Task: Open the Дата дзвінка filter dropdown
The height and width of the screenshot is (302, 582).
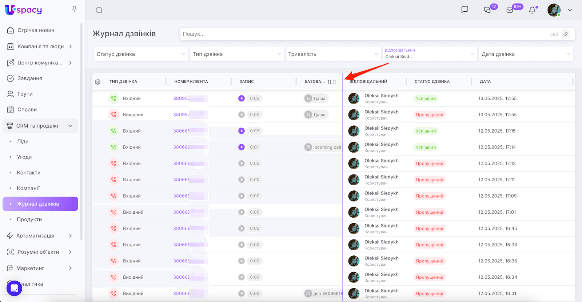Action: [526, 54]
